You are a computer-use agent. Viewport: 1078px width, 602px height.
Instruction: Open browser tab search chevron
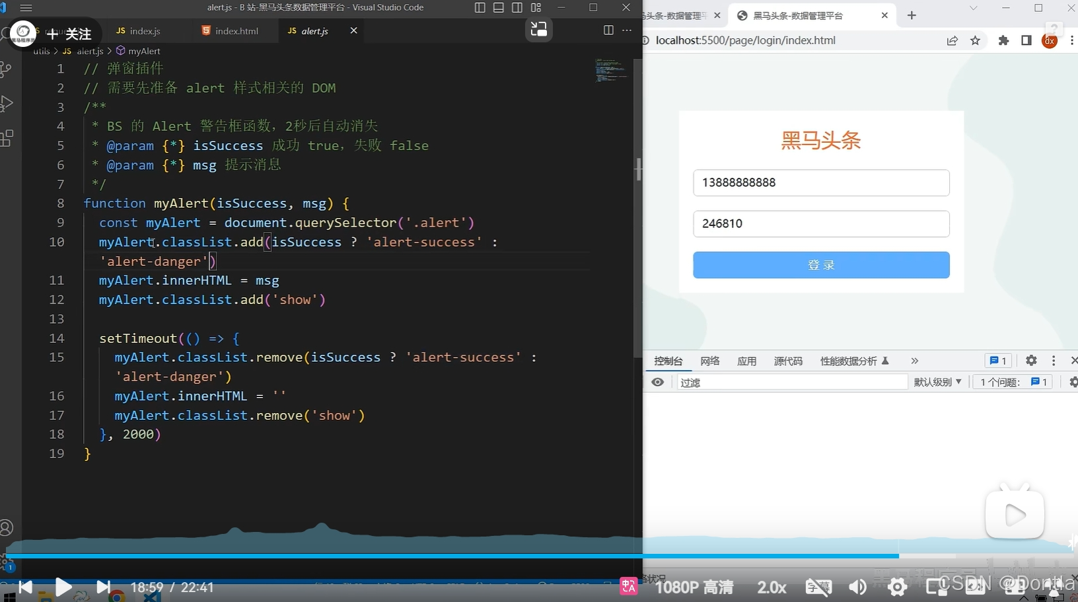(973, 8)
